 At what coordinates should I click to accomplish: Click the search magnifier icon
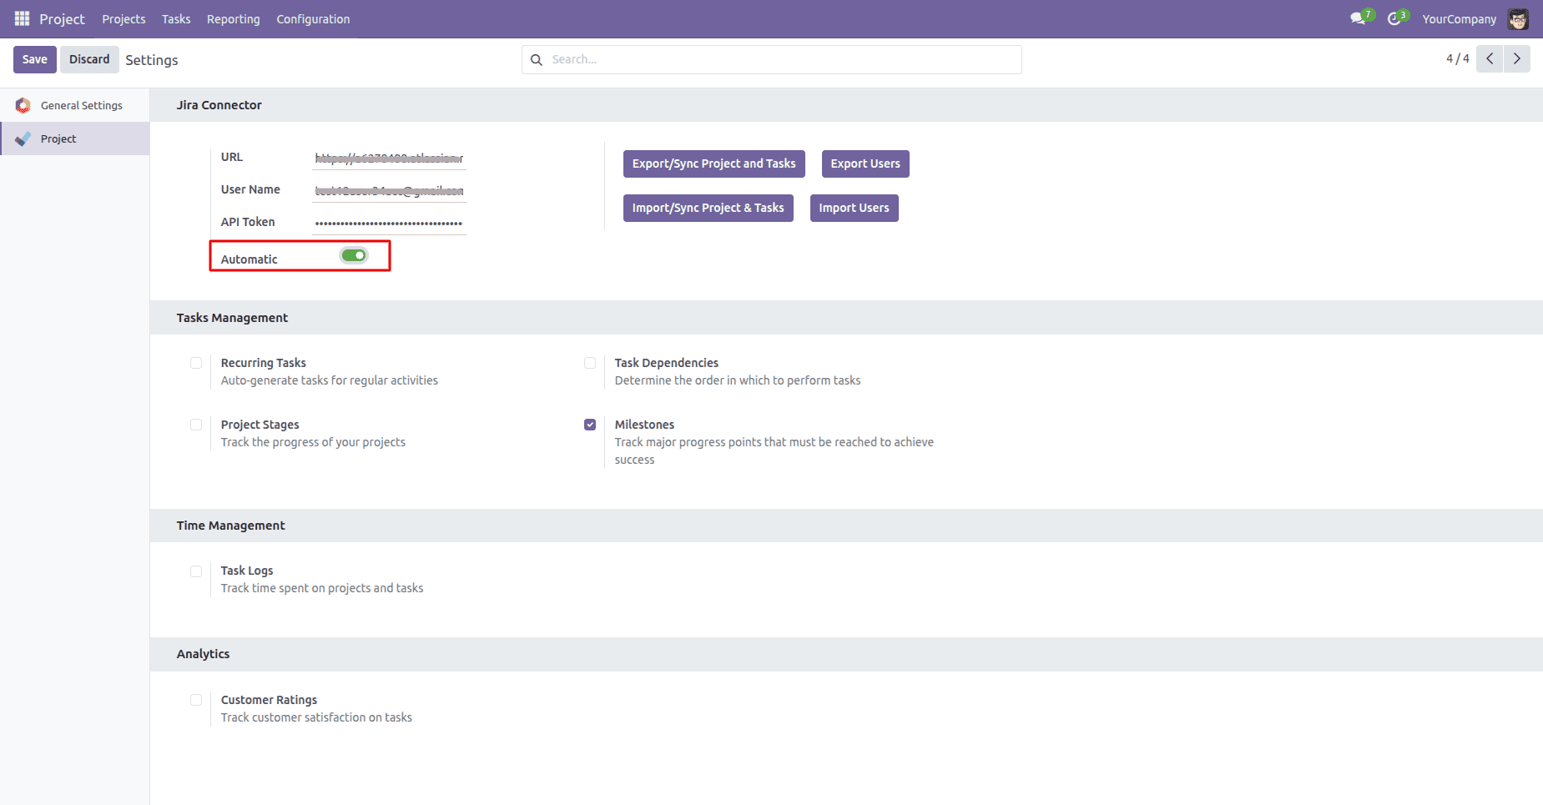(537, 60)
